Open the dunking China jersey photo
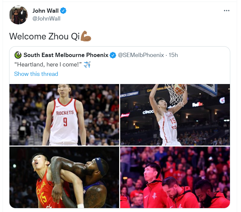The height and width of the screenshot is (212, 241). (175, 115)
